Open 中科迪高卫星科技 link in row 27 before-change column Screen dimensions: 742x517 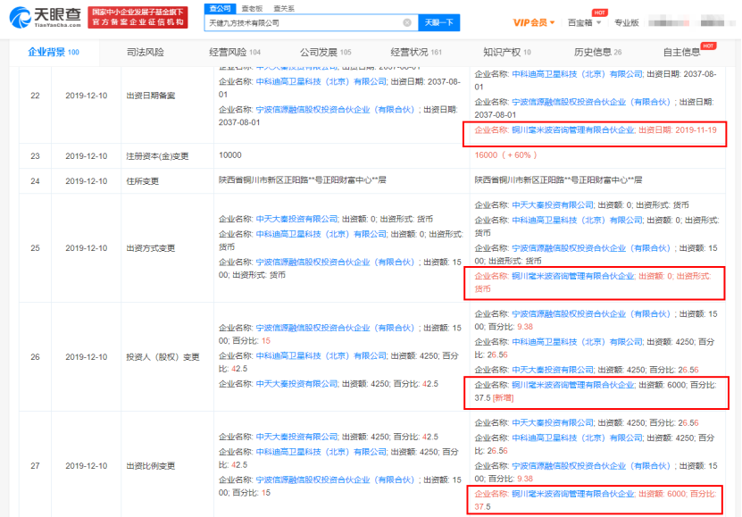click(x=321, y=452)
